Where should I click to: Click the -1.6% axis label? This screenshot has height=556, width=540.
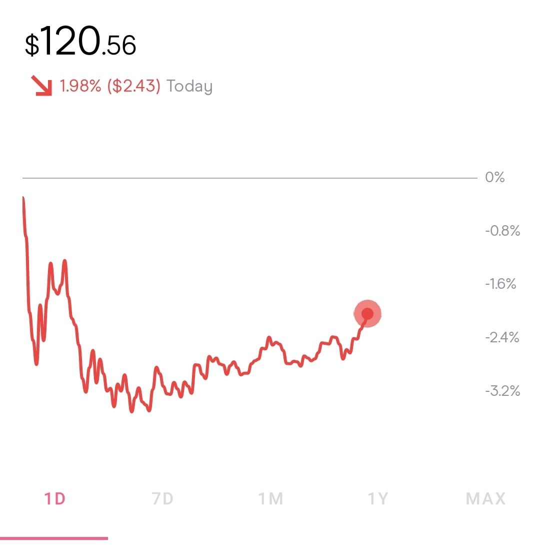point(500,284)
